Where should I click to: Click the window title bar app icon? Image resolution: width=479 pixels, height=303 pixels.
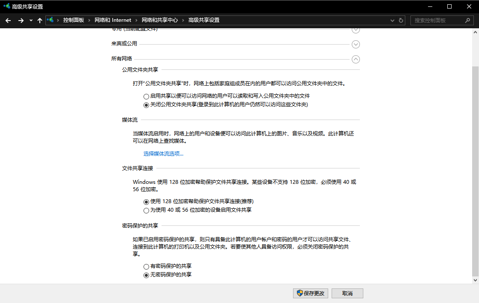click(6, 6)
